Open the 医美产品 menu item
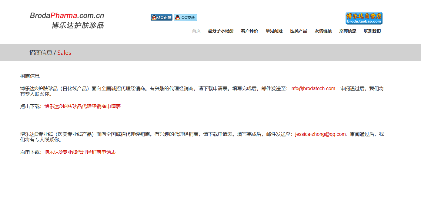The height and width of the screenshot is (209, 421). [299, 31]
